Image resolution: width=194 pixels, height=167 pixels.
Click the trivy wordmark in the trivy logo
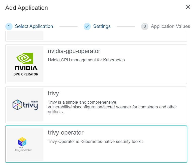pos(31,105)
